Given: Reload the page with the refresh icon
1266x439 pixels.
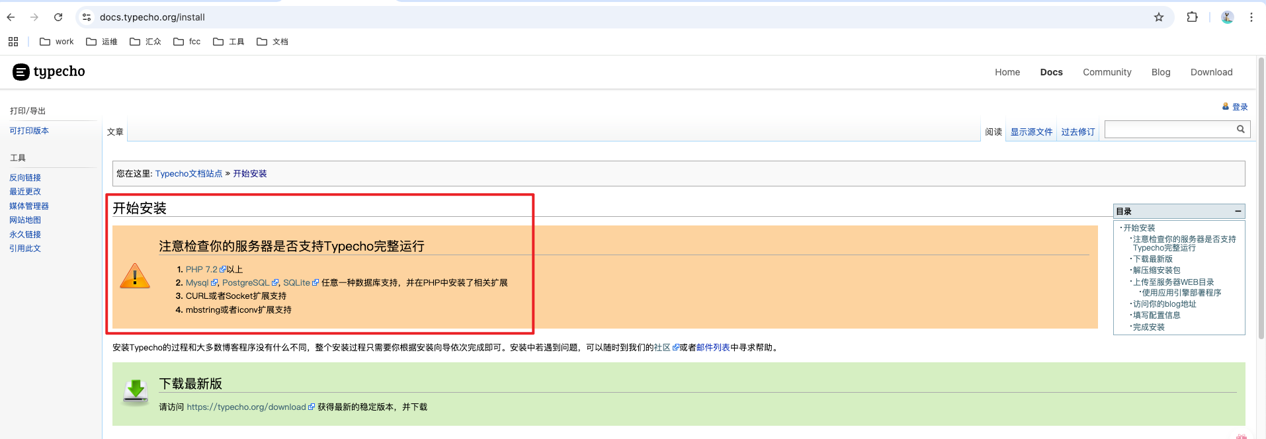Looking at the screenshot, I should click(58, 17).
